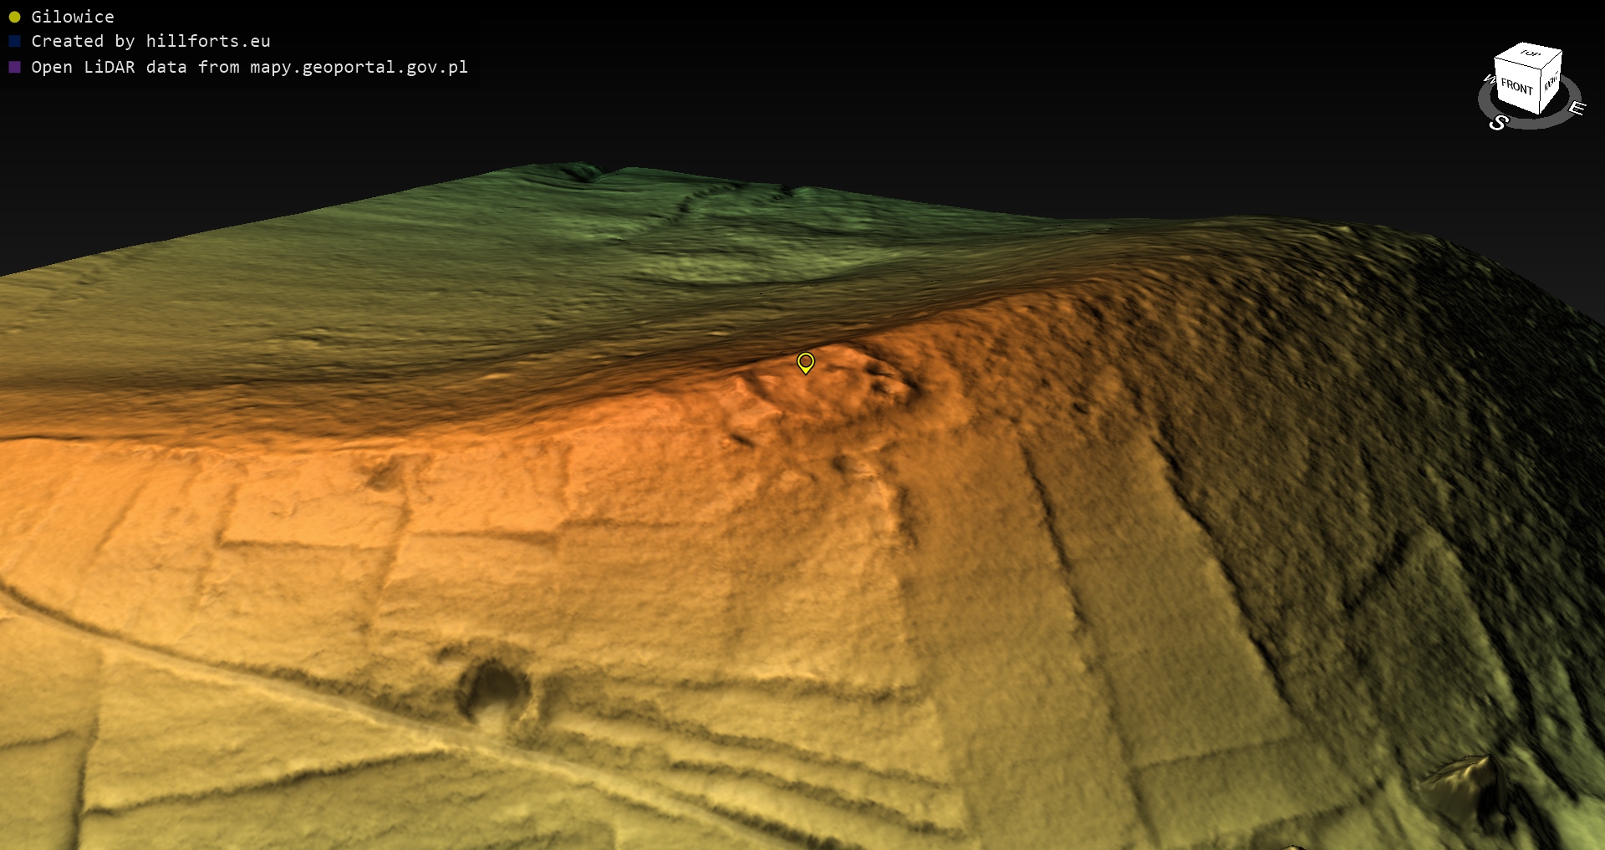Viewport: 1605px width, 850px height.
Task: Click the circular pit in the lower terrain
Action: click(x=492, y=689)
